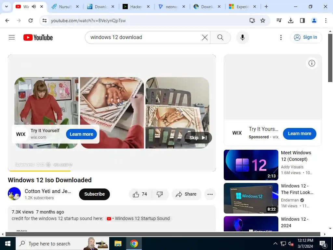Open Meet Windows 12 (Concept) thumbnail
This screenshot has height=250, width=333.
tap(251, 165)
